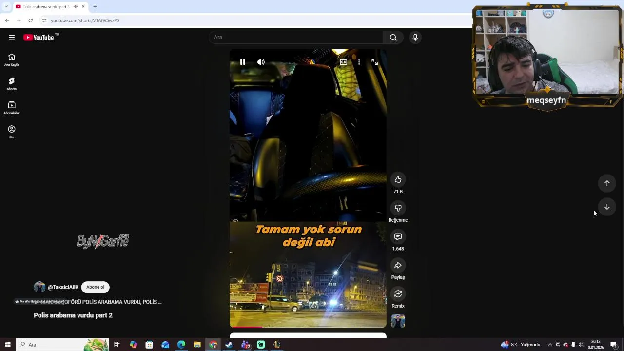This screenshot has height=351, width=624.
Task: Open the Windows notification center
Action: pos(614,345)
